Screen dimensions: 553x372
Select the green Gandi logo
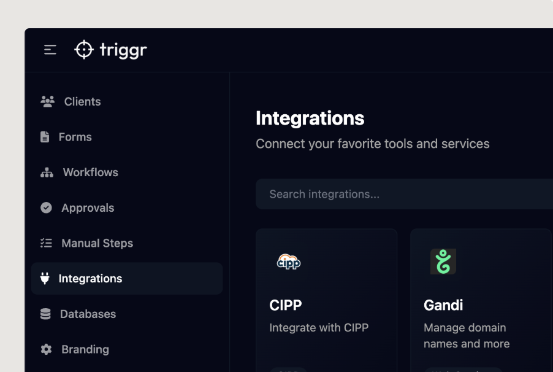pyautogui.click(x=443, y=262)
